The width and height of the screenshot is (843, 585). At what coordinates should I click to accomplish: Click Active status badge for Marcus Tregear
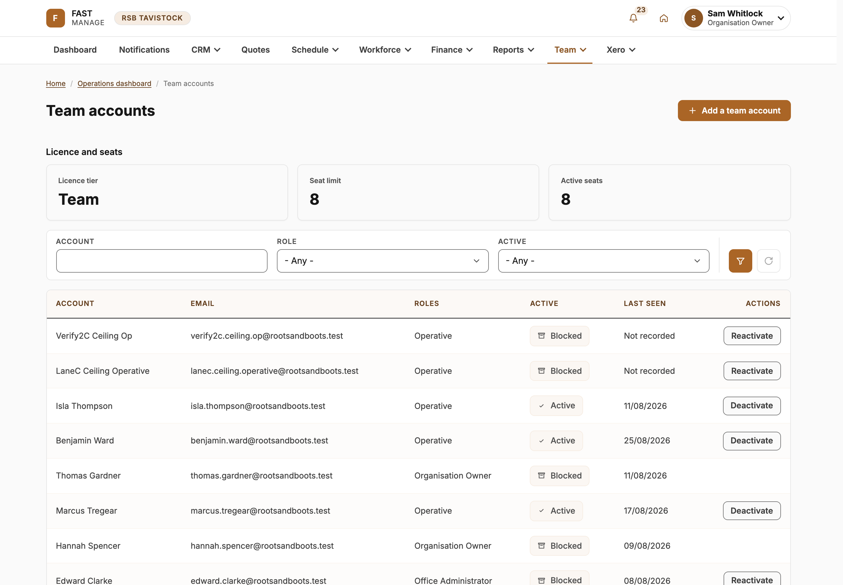[x=556, y=511]
